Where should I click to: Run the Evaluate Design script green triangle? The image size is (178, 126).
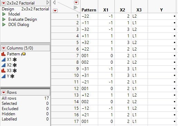4,19
